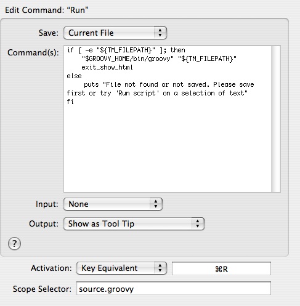
Task: Place cursor on the else line
Action: pyautogui.click(x=74, y=76)
